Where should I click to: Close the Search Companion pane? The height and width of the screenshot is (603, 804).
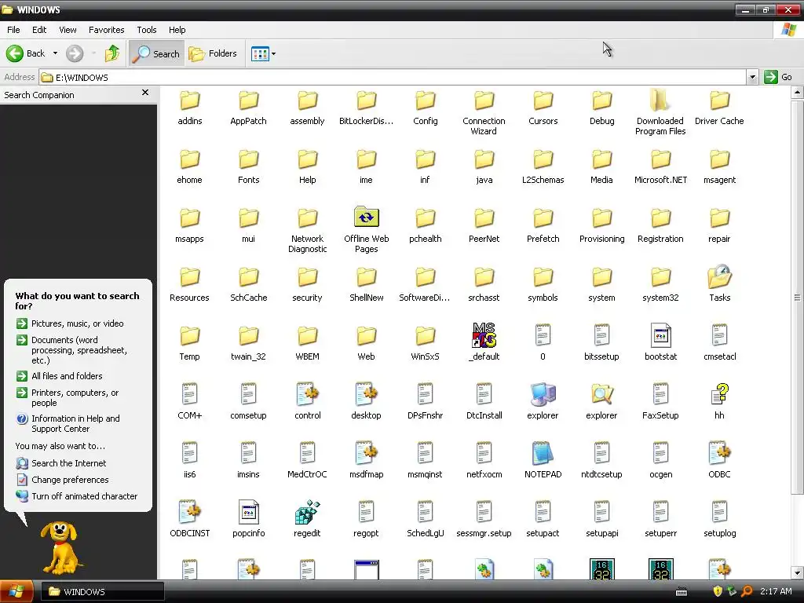pyautogui.click(x=145, y=93)
